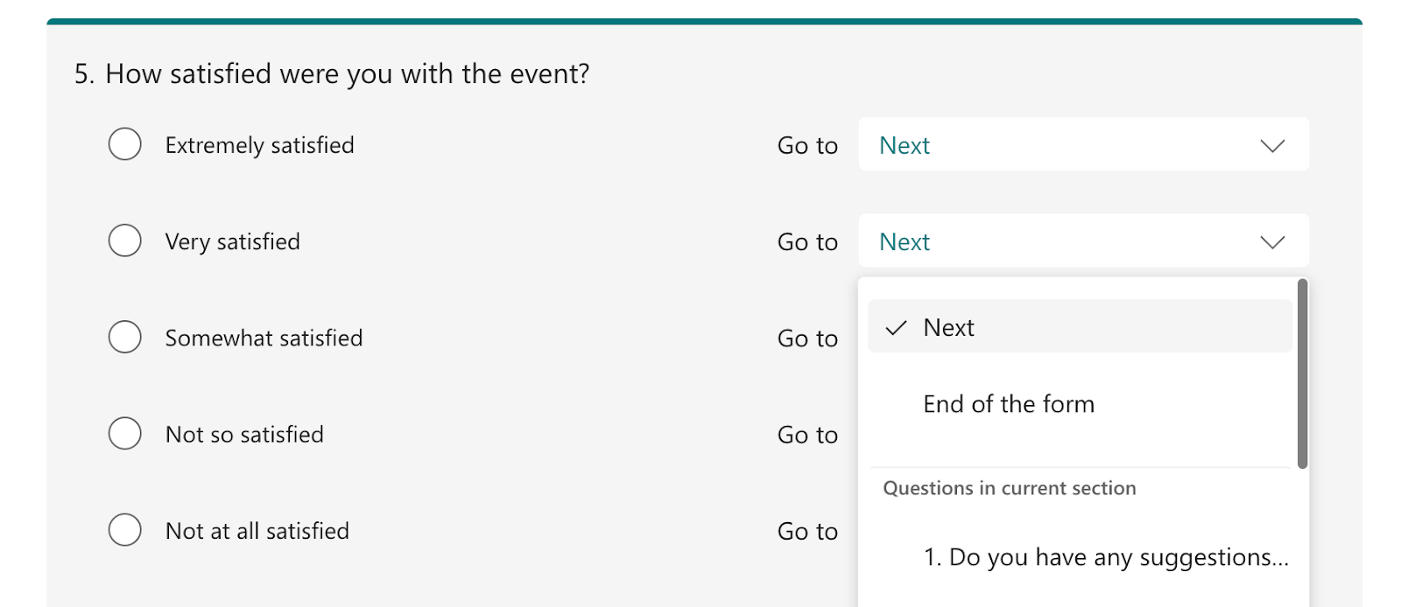1401x607 pixels.
Task: Click the 'Somewhat satisfied' label text
Action: [x=264, y=338]
